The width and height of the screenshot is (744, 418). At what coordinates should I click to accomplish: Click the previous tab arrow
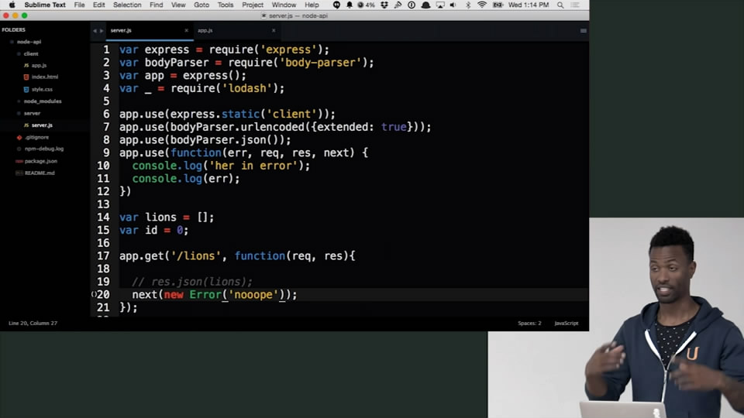point(95,30)
